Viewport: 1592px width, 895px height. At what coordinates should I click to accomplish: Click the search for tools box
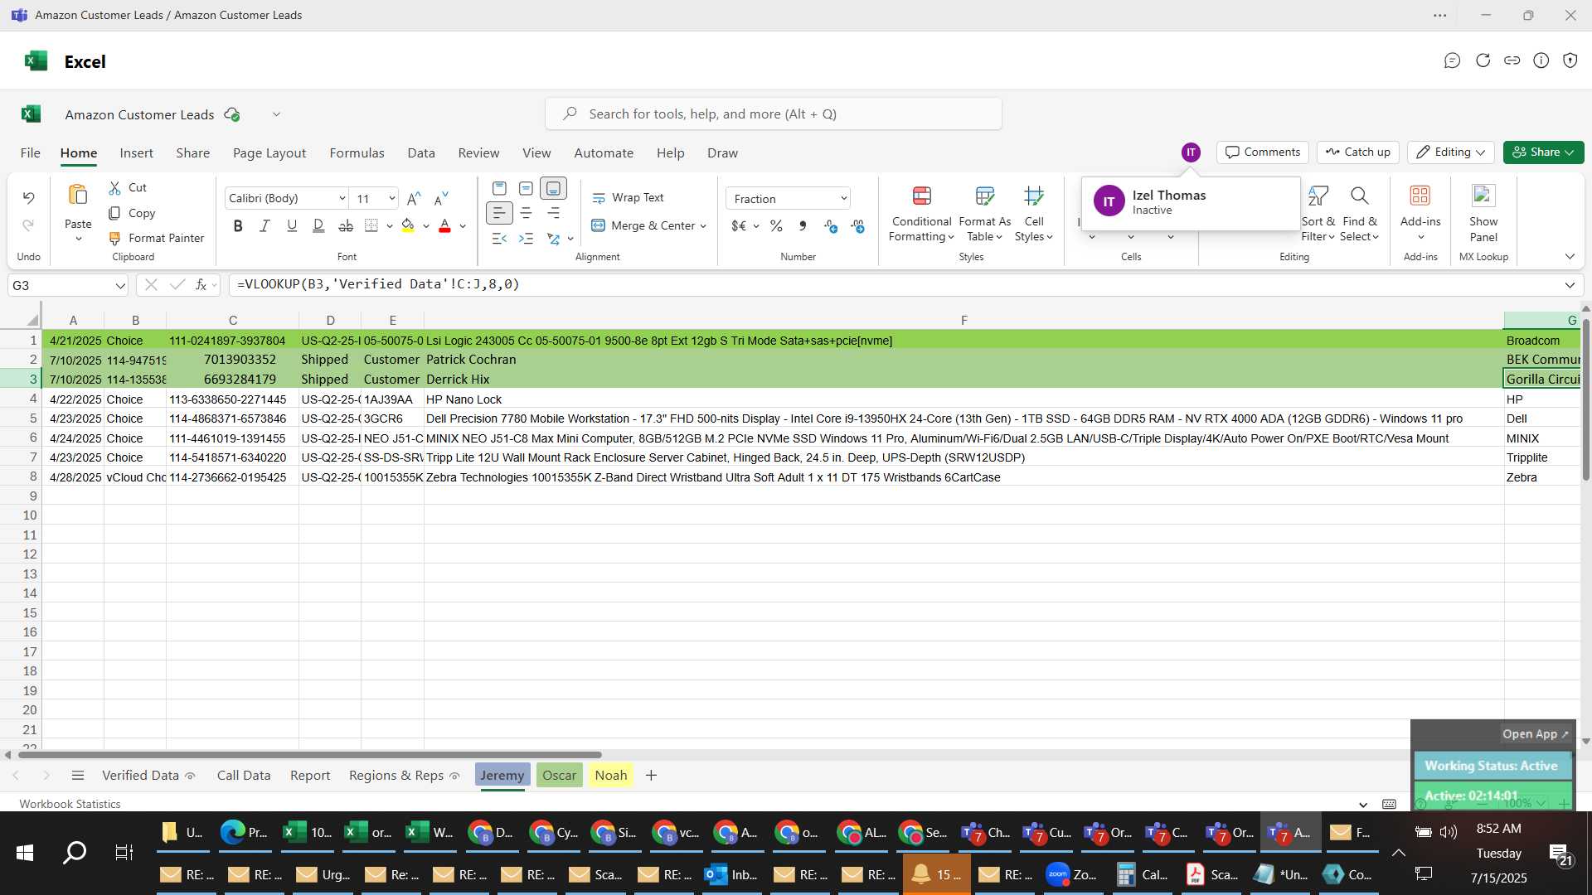[x=773, y=114]
